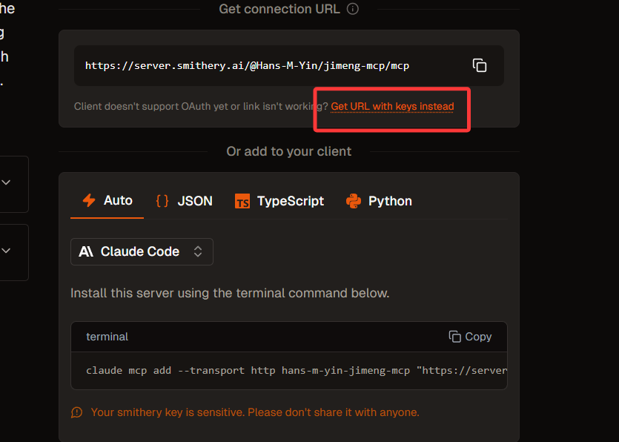Click the Anthropic logo in client selector

tap(86, 251)
